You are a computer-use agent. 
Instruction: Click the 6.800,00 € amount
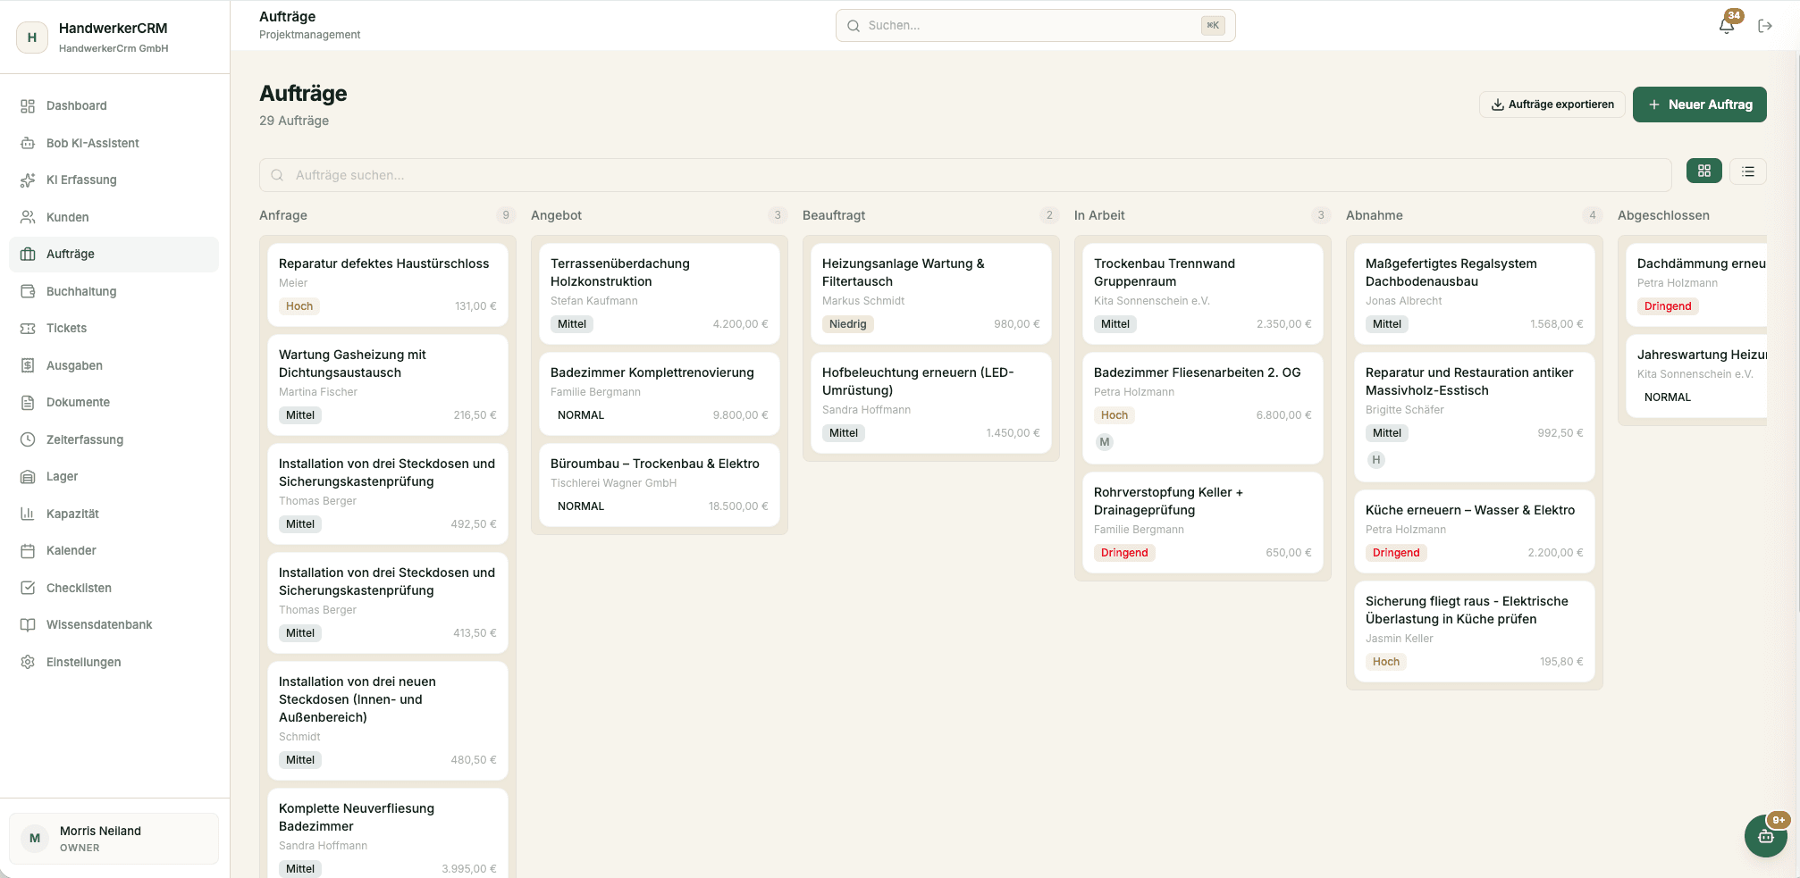pos(1283,415)
